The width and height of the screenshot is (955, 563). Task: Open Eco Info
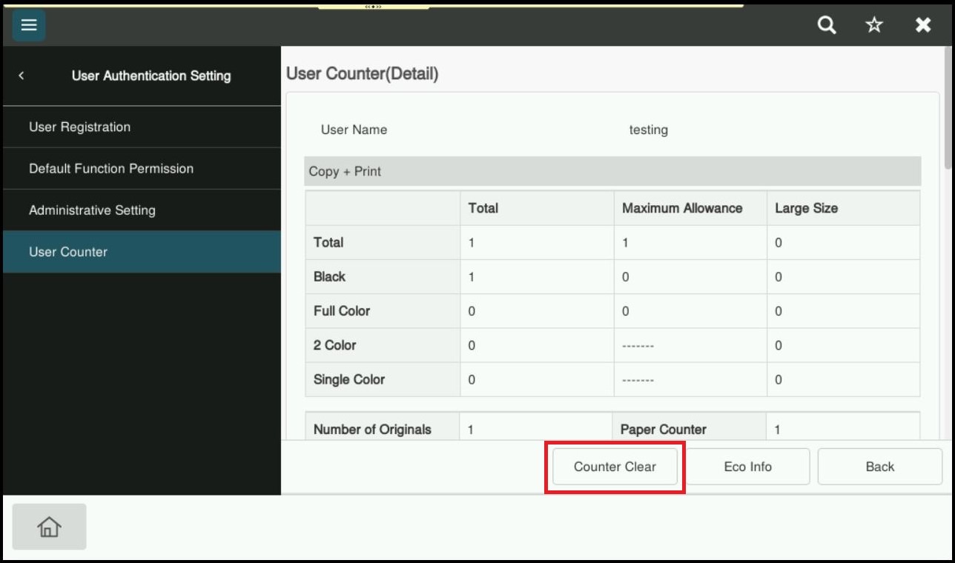[x=747, y=467]
